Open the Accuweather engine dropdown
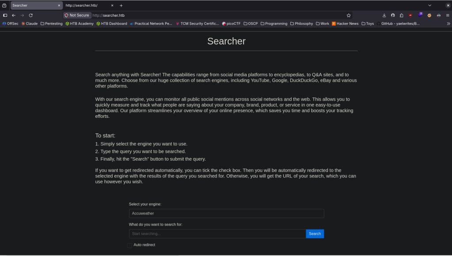 (x=226, y=214)
